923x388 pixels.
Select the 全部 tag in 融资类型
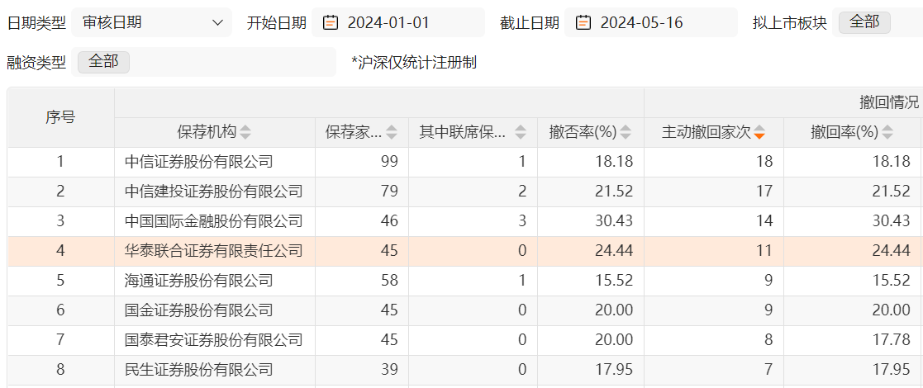point(103,62)
